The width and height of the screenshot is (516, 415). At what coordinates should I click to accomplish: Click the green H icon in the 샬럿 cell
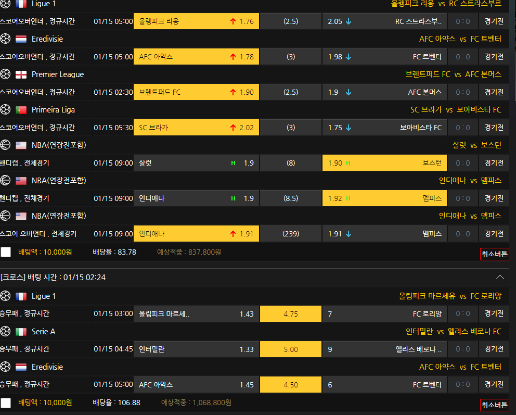(233, 163)
